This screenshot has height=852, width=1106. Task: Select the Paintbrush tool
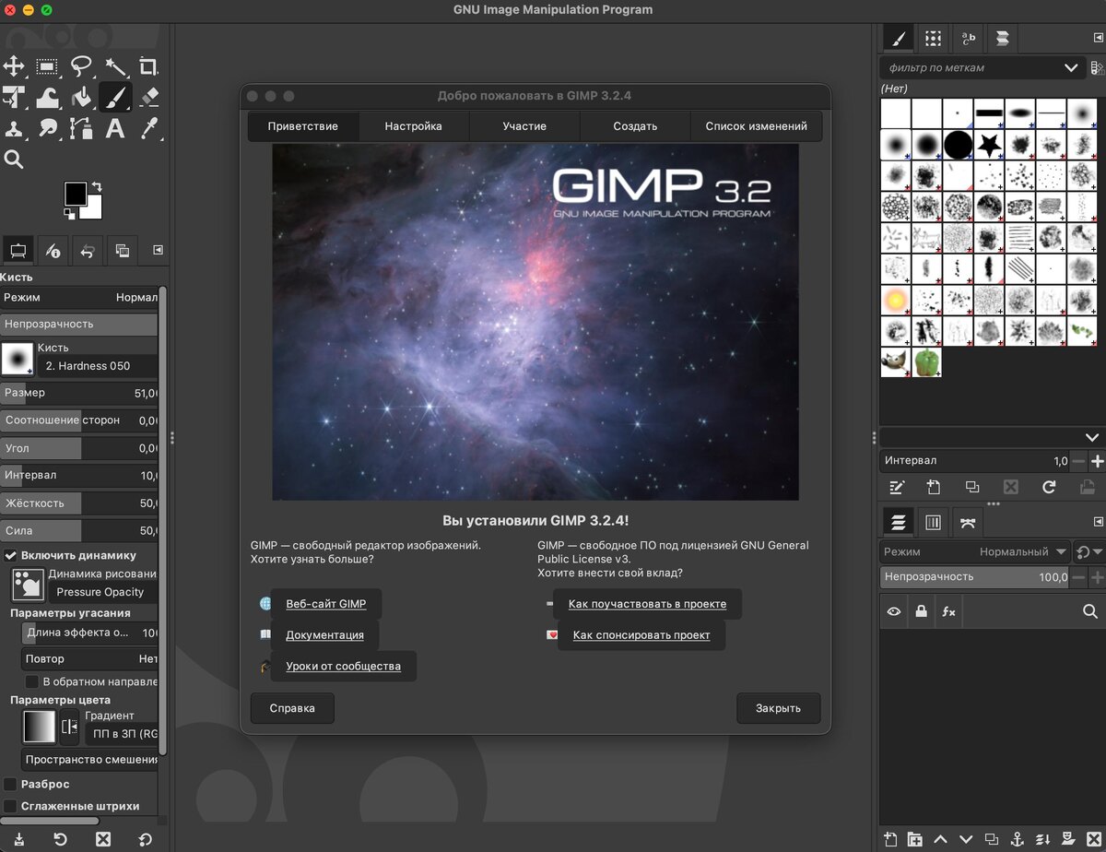115,97
